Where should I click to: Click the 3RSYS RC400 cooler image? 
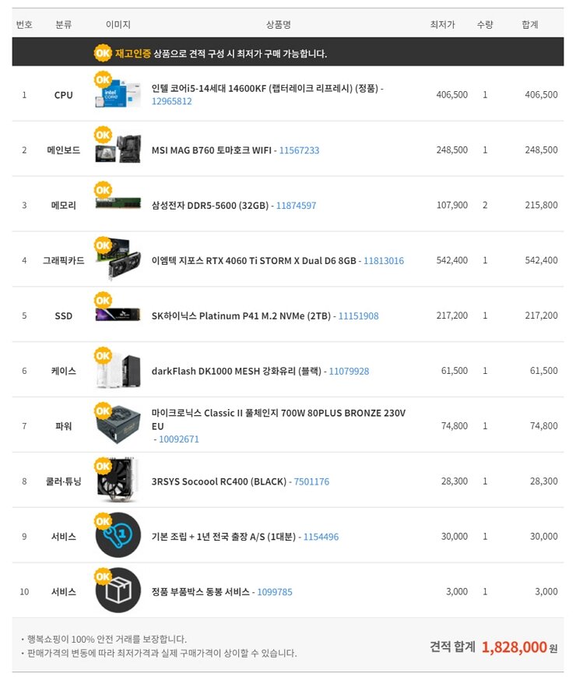coord(118,481)
